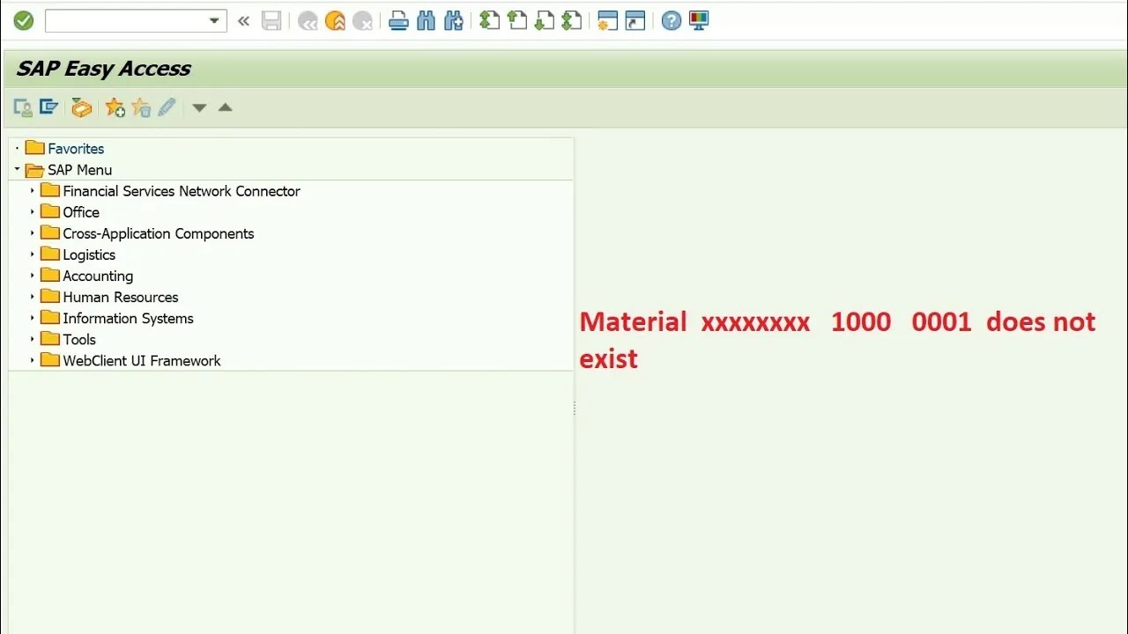Click the Find binoculars icon
The image size is (1128, 634).
(x=427, y=21)
